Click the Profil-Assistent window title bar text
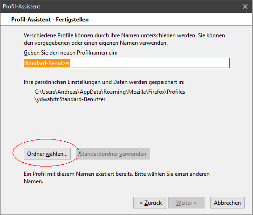Screen dimensions: 253x215 point(21,7)
